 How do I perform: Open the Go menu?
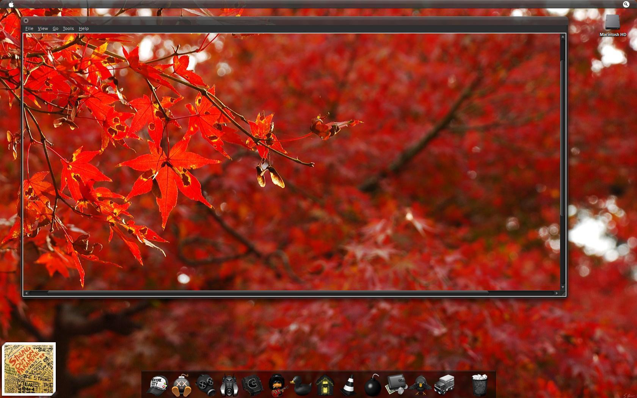click(55, 28)
